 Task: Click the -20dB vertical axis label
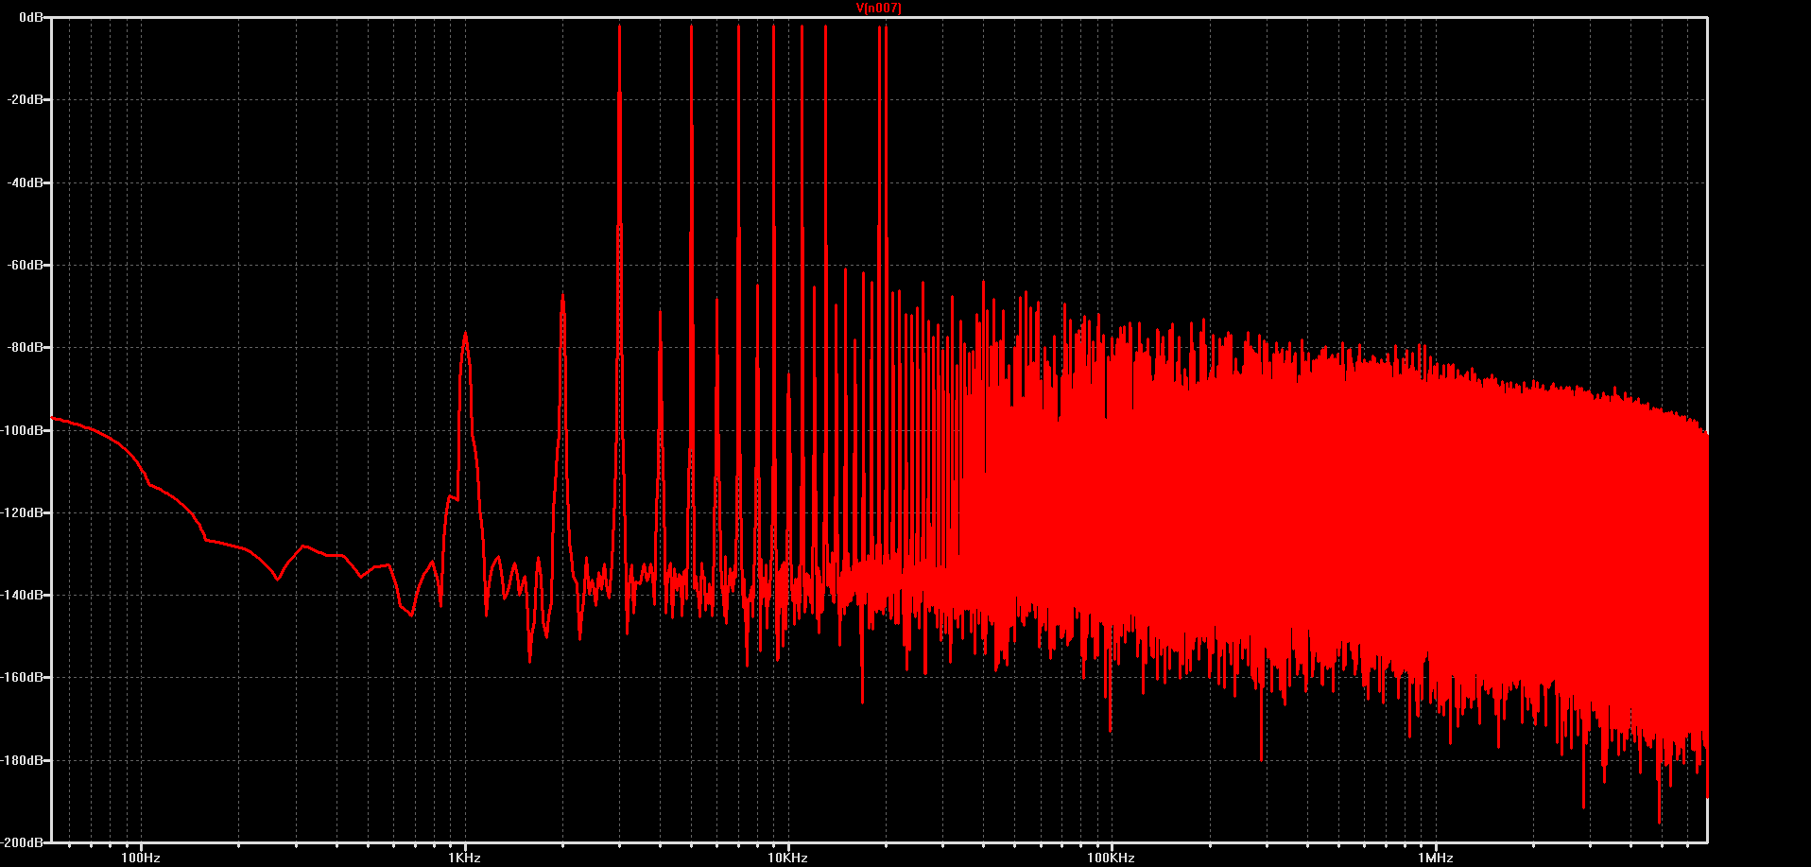(x=26, y=99)
